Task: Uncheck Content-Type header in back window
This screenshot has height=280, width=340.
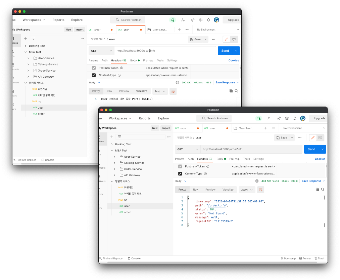Action: 94,75
